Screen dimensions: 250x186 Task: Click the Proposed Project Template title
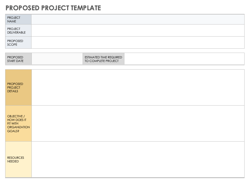coord(53,8)
